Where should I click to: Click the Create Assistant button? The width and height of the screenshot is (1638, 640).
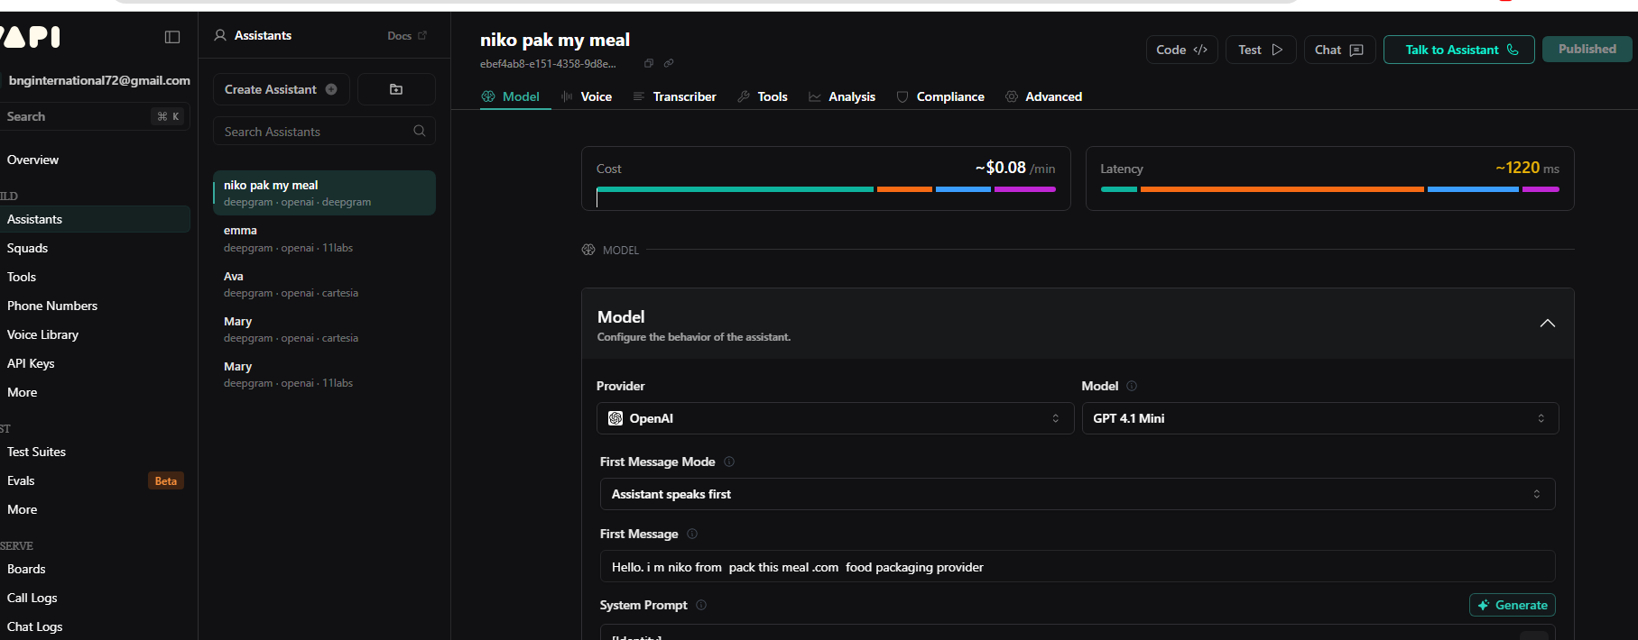281,89
